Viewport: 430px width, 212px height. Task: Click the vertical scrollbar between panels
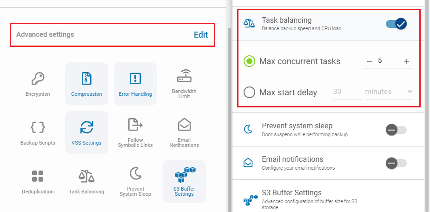click(x=230, y=119)
